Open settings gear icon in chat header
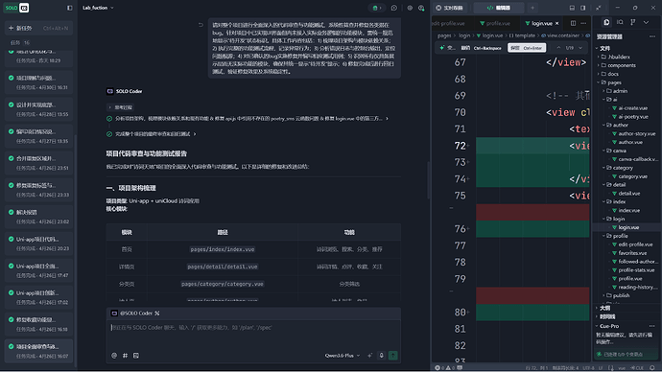Image resolution: width=662 pixels, height=372 pixels. tap(410, 8)
